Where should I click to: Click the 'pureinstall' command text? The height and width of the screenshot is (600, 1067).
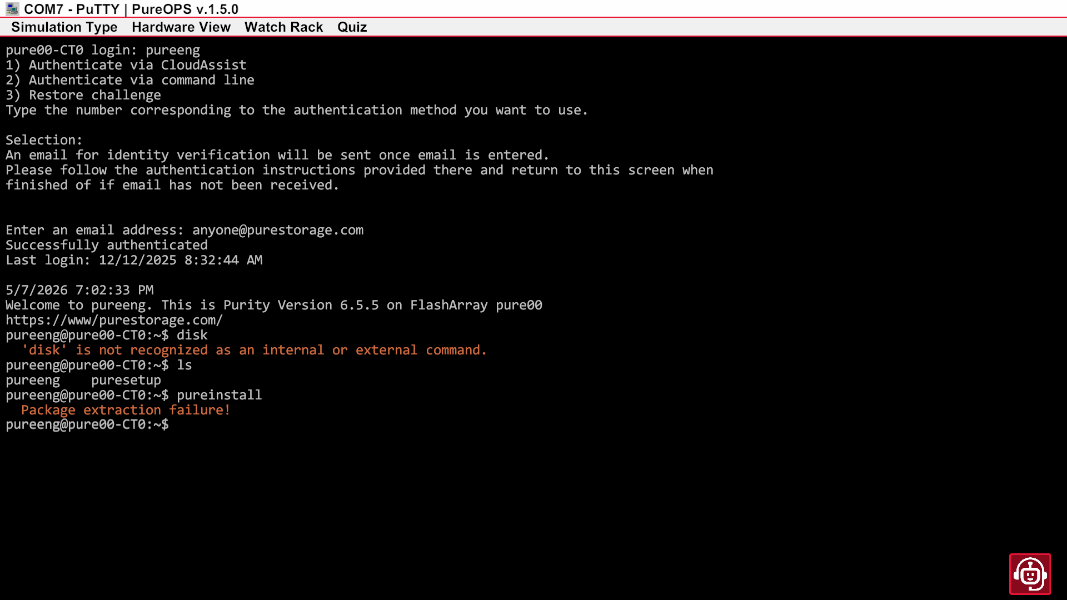pos(219,395)
